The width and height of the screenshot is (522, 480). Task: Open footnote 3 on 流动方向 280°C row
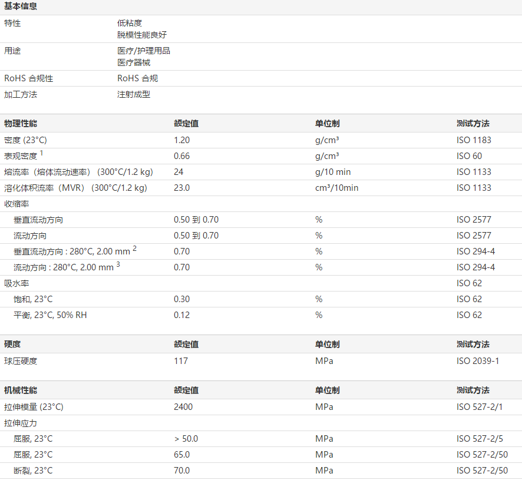tap(118, 264)
